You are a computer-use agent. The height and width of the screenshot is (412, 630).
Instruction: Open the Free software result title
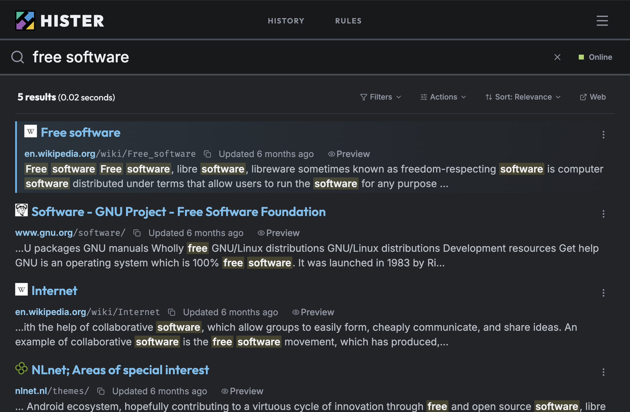(x=81, y=133)
